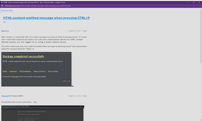This screenshot has height=121, width=202.
Task: Click the page vertical scrollbar thumb
Action: (201, 37)
